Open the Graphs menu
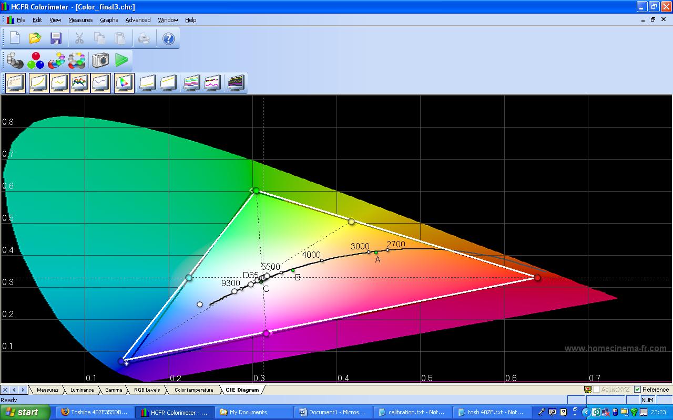 point(109,20)
